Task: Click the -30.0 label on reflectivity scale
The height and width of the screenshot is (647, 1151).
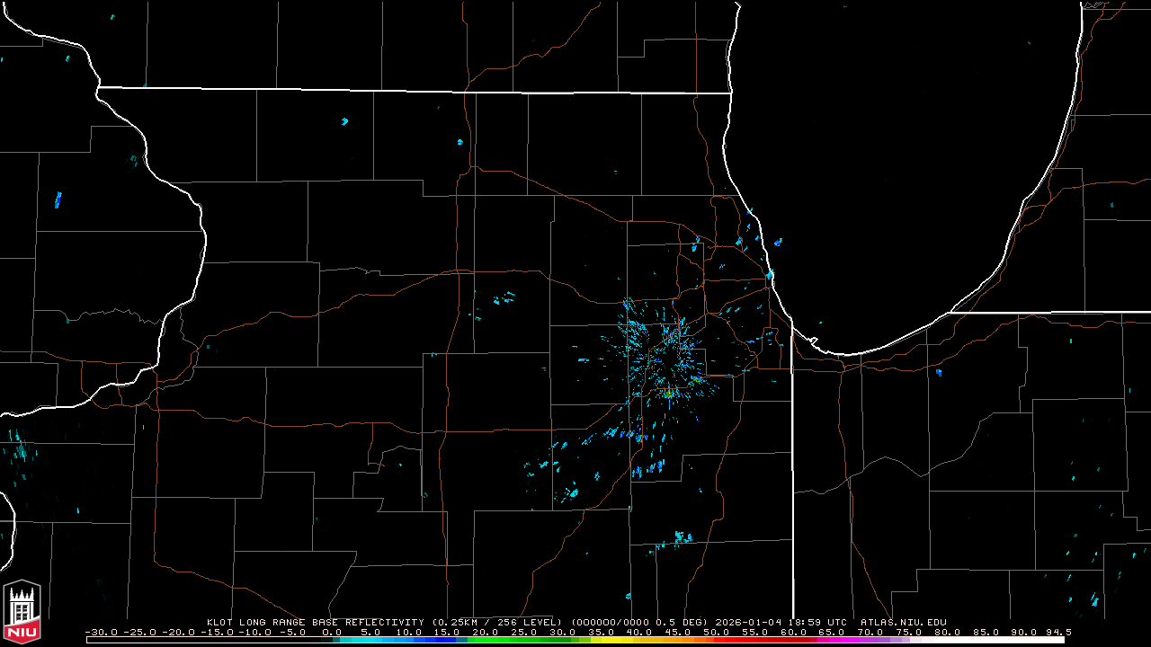Action: [101, 632]
